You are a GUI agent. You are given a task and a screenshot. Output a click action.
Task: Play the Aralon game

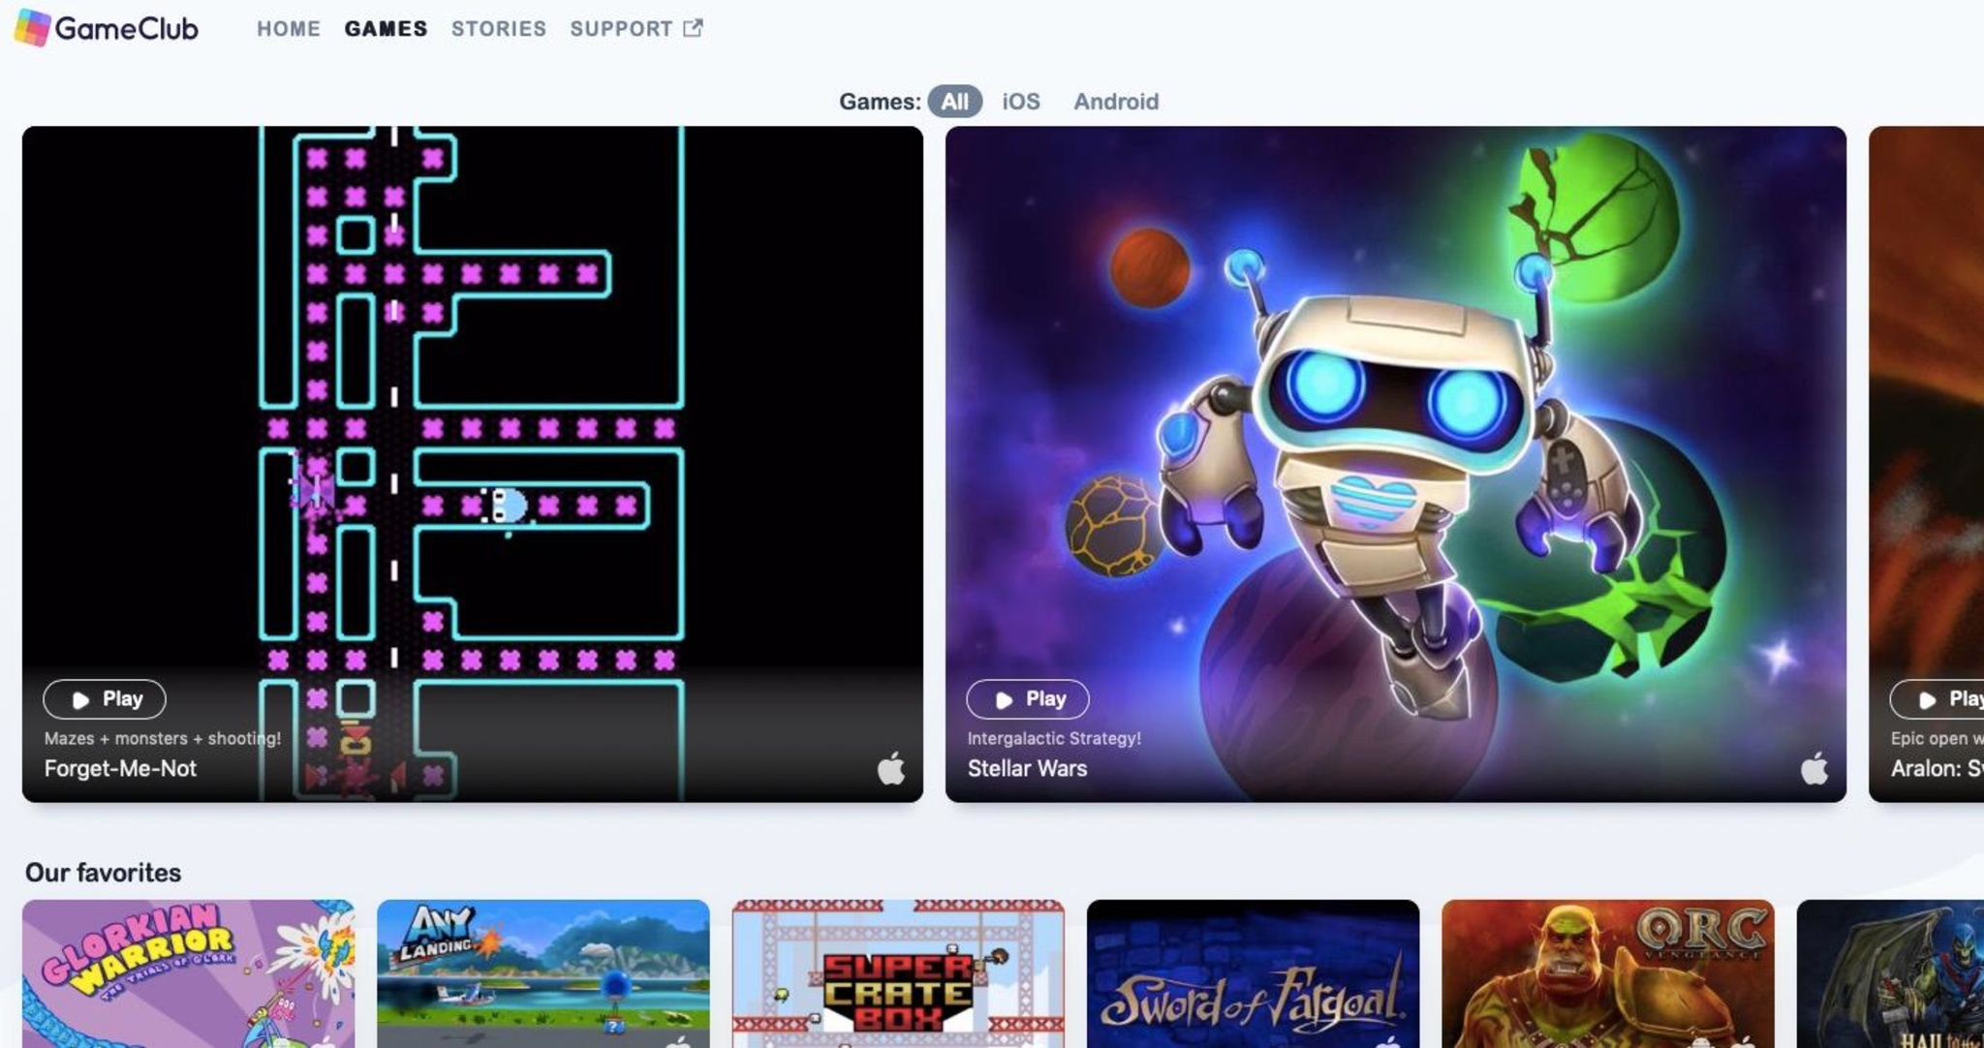(x=1937, y=699)
